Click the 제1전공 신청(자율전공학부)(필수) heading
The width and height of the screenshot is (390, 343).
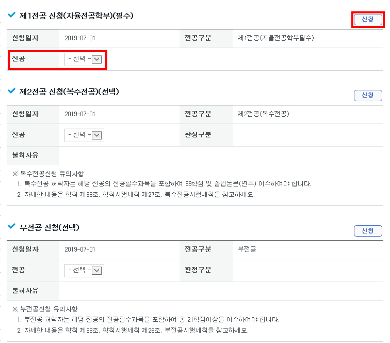click(76, 16)
